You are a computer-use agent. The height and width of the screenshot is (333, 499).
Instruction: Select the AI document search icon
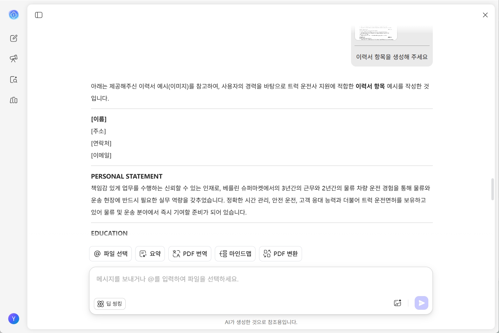14,80
